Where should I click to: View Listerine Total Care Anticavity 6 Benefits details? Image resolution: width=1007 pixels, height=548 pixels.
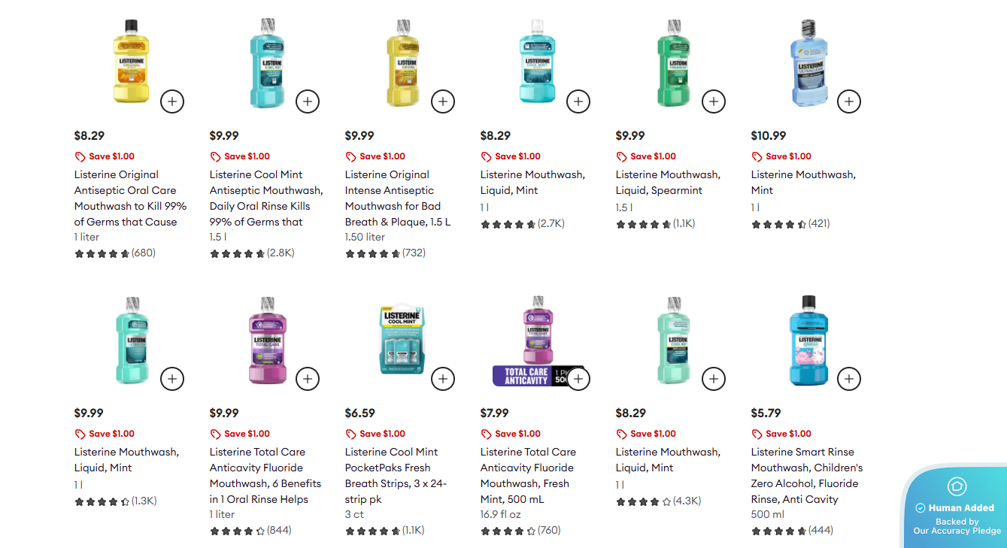[265, 475]
